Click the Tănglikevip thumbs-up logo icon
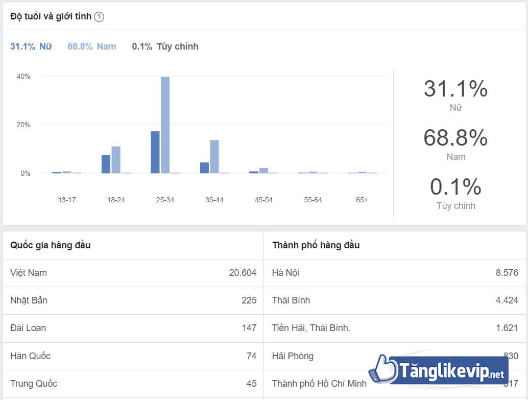528x400 pixels. point(382,368)
